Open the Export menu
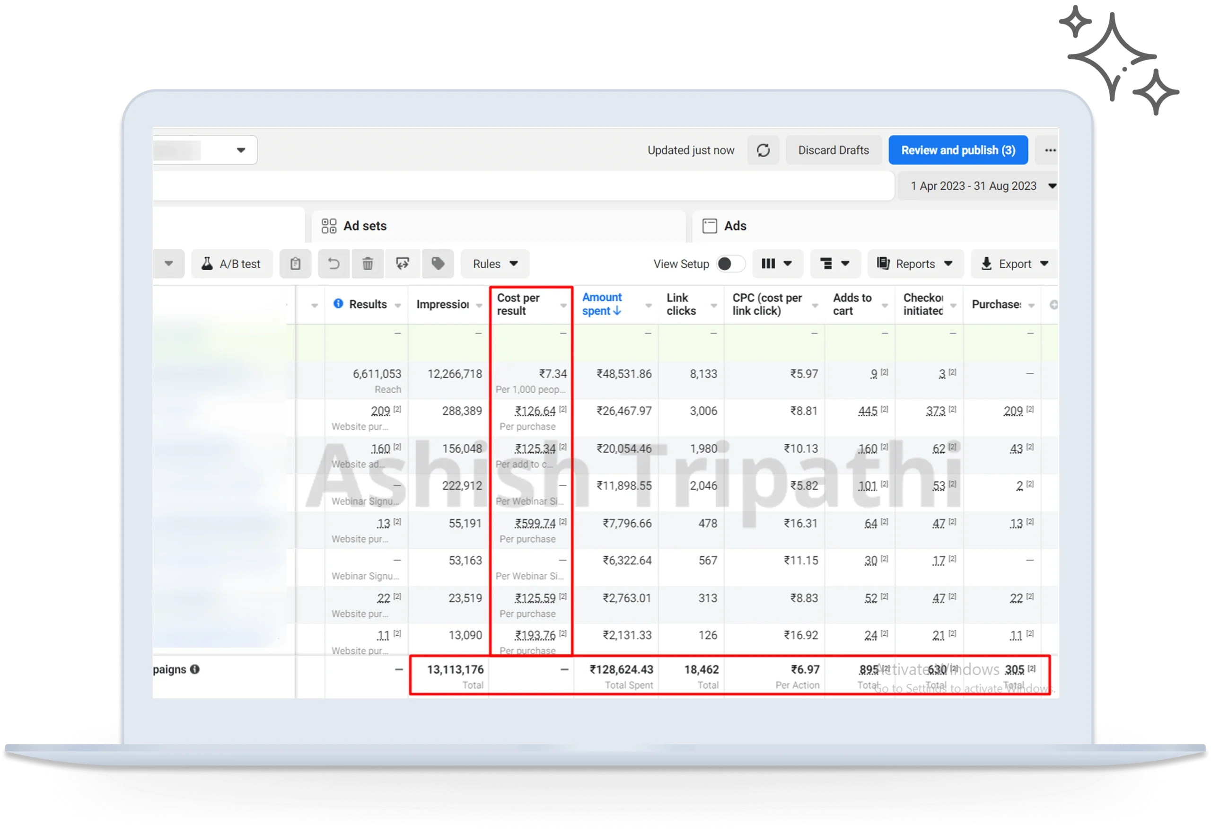This screenshot has width=1211, height=834. click(1014, 264)
